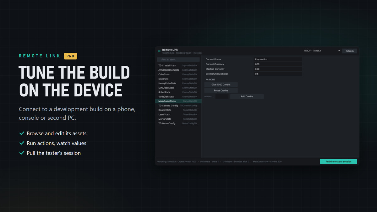Click the Sell Refund Multiplier label
The image size is (377, 212).
217,74
